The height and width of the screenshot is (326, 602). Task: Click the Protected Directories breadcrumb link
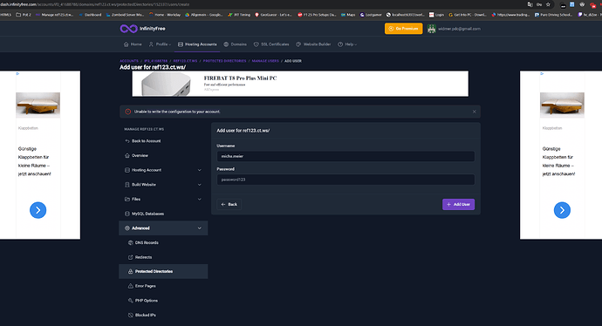(x=224, y=61)
